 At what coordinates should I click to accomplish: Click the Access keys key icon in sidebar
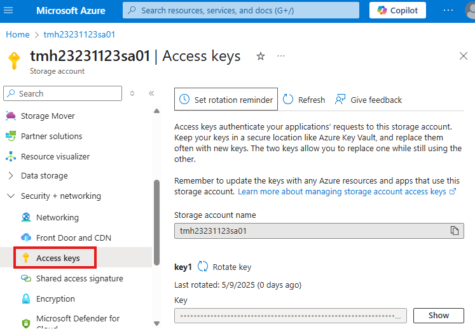[x=25, y=258]
